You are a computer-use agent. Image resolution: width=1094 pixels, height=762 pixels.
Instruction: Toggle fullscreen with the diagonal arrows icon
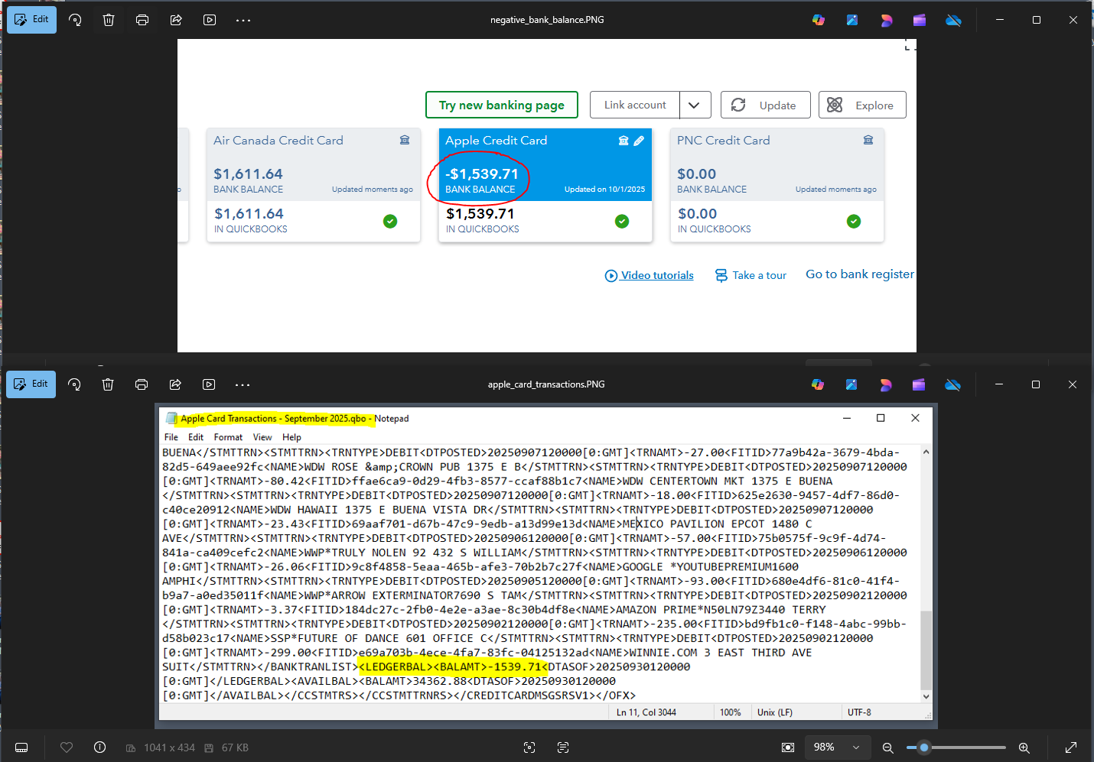tap(1071, 747)
